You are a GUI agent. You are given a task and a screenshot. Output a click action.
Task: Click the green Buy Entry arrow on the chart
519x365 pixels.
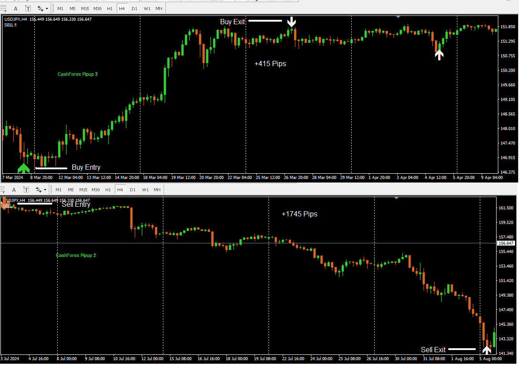click(x=23, y=168)
